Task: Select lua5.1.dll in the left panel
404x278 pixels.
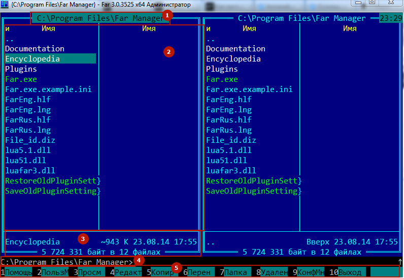Action: [x=28, y=150]
